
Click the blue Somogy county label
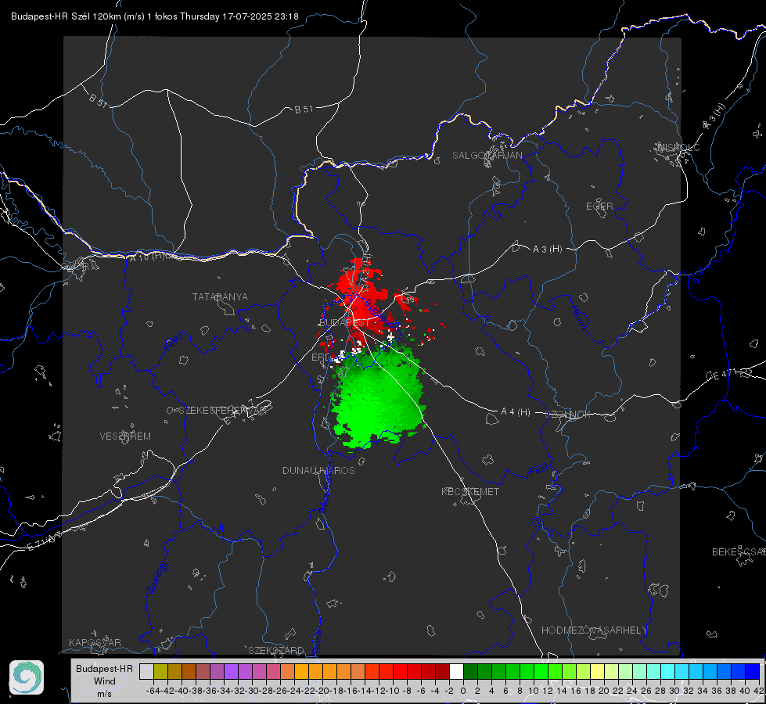point(157,577)
